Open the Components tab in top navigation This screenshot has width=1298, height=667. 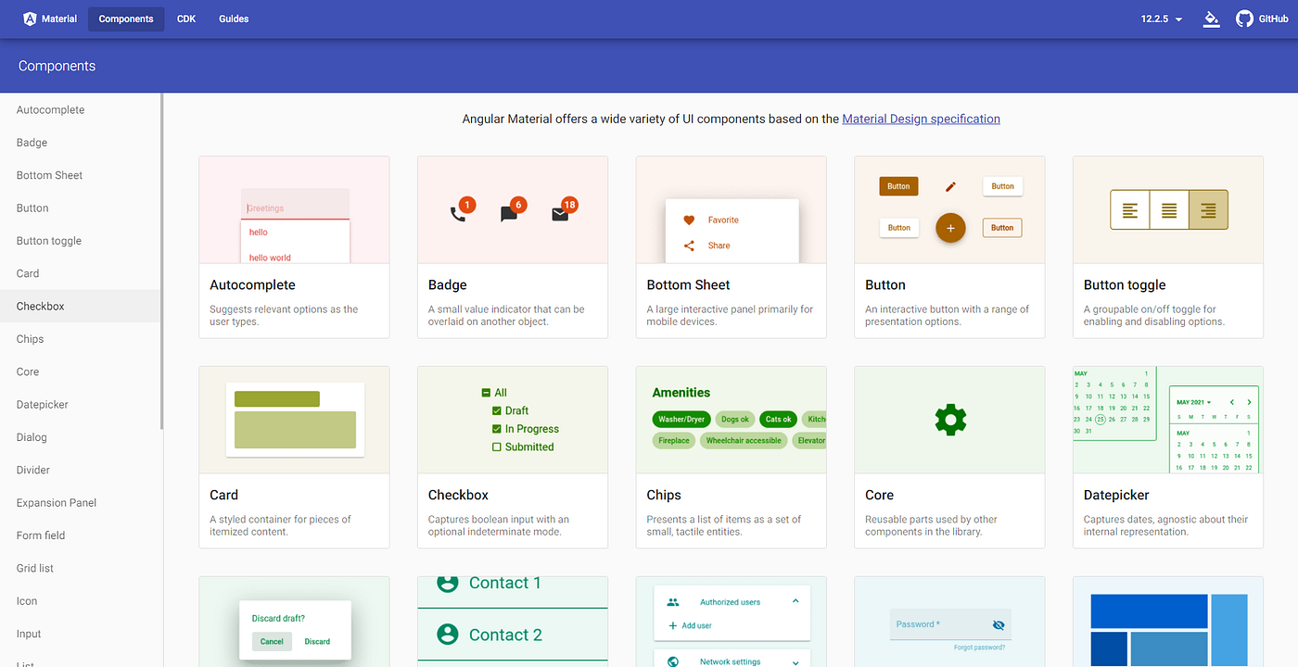point(126,19)
